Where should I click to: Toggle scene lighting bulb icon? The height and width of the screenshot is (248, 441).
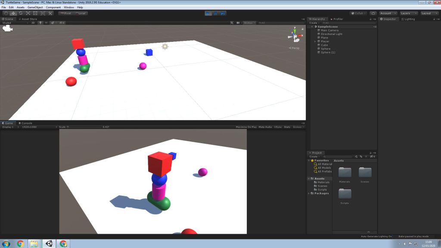pos(40,23)
